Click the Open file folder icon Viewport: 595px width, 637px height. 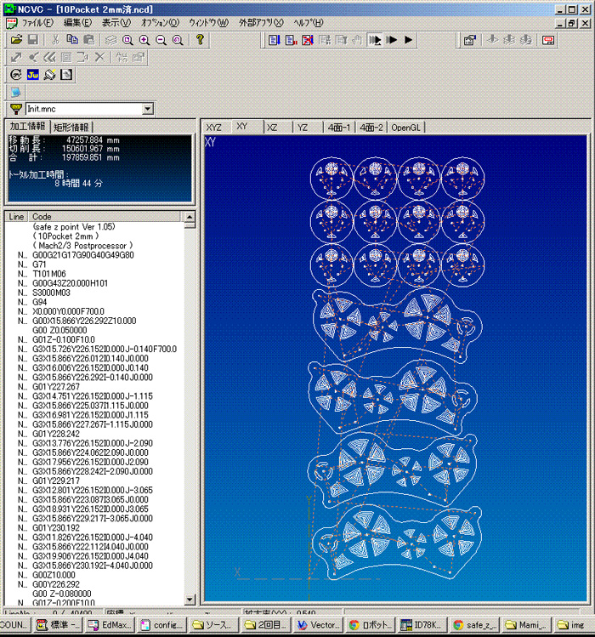click(16, 40)
